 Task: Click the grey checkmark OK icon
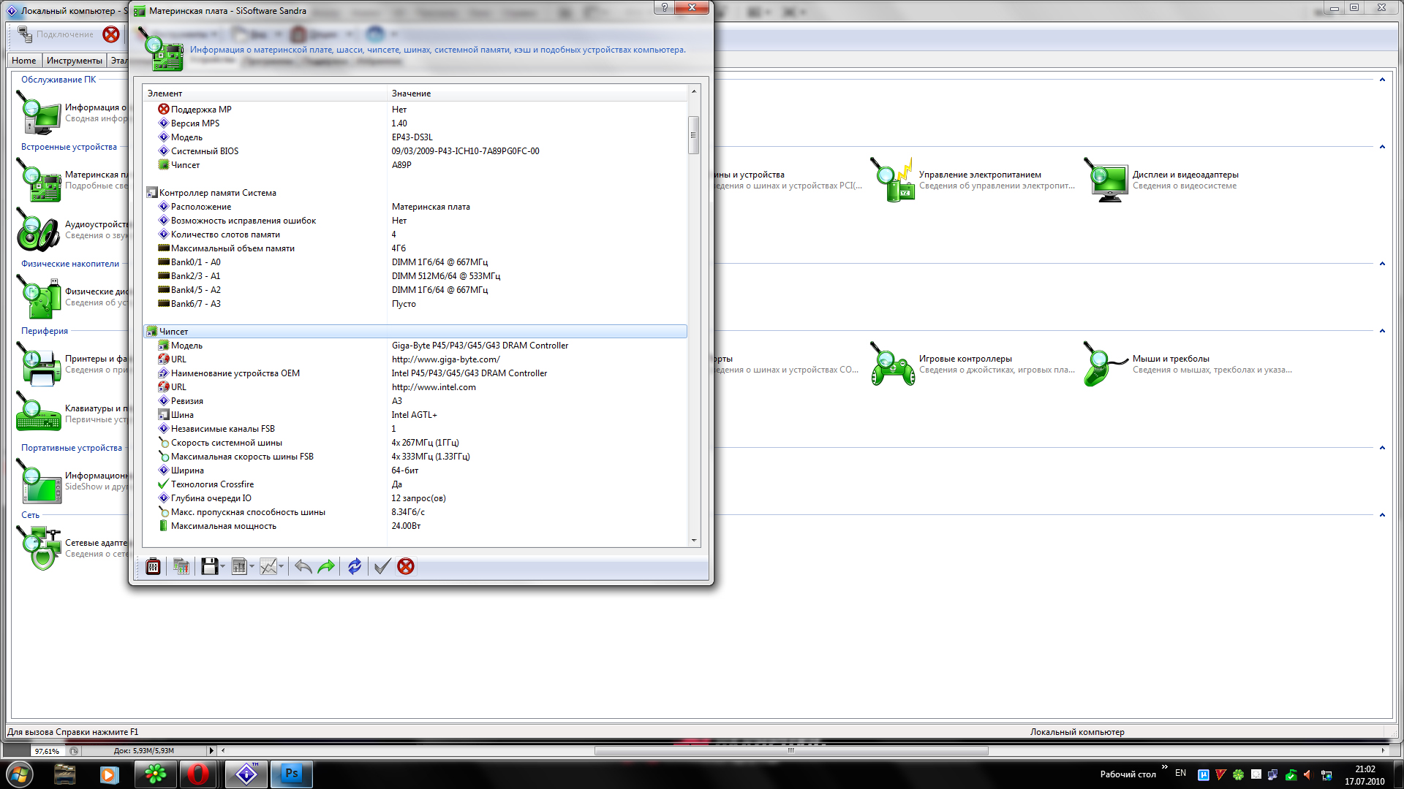pyautogui.click(x=381, y=566)
